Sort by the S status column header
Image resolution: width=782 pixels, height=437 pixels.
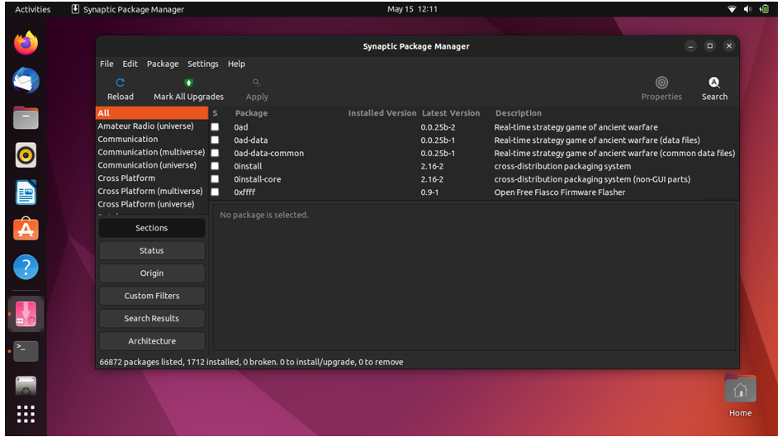coord(215,113)
